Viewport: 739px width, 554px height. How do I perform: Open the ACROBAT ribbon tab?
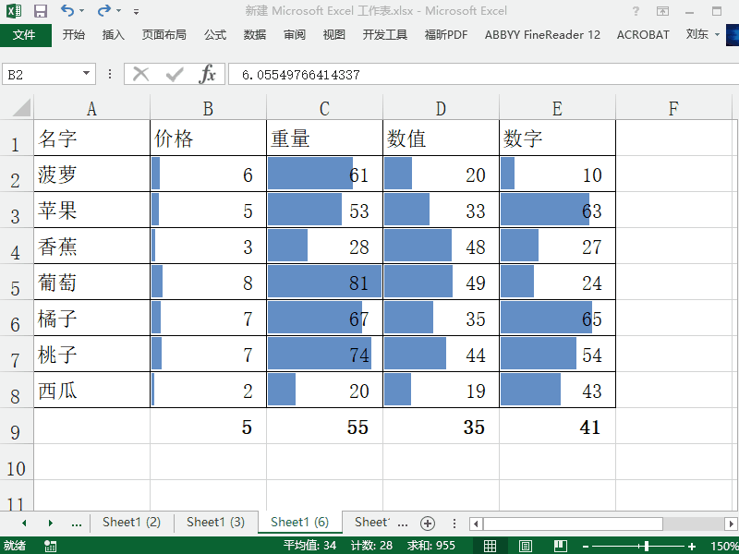pos(643,34)
